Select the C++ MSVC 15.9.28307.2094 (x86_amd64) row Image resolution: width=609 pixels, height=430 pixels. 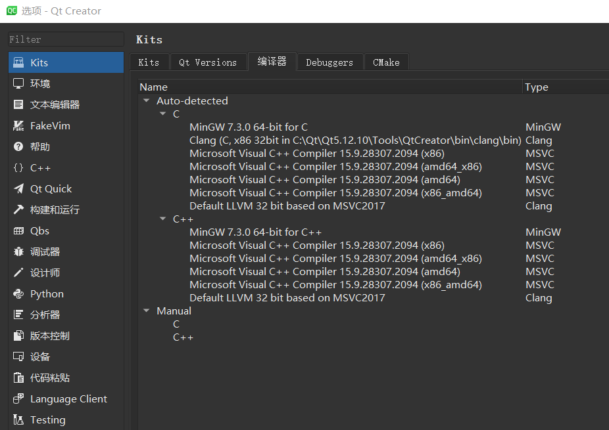click(335, 285)
